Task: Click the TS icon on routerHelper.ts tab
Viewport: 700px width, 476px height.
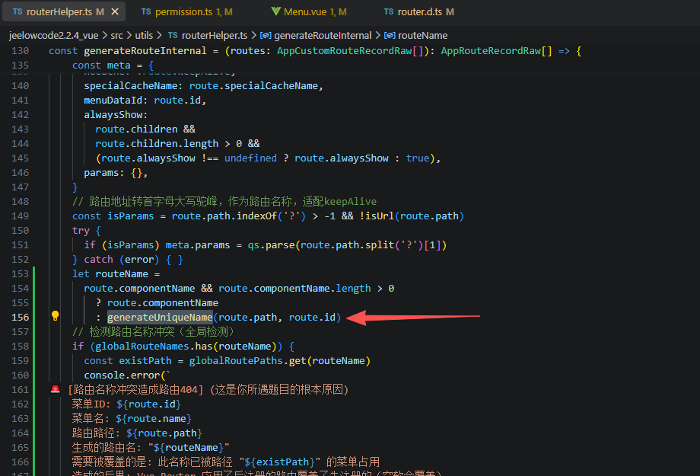Action: pos(17,12)
